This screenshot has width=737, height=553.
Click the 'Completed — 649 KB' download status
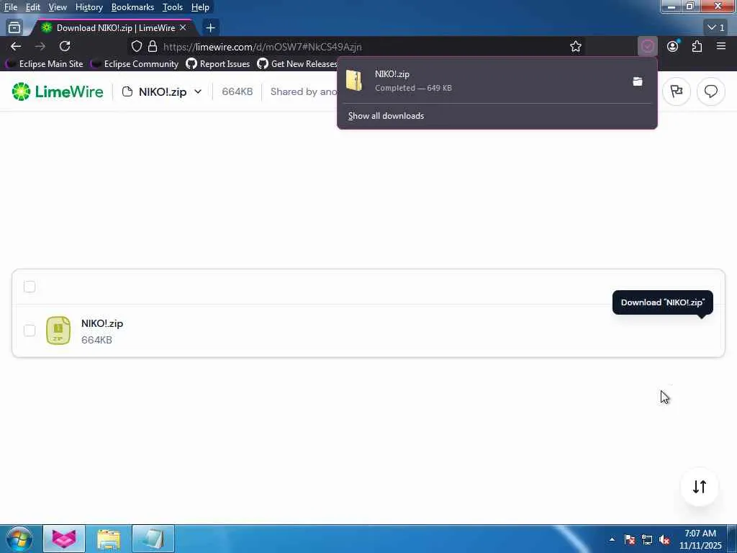(x=413, y=88)
